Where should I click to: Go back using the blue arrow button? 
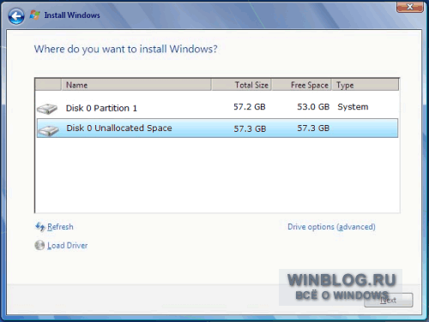[16, 16]
